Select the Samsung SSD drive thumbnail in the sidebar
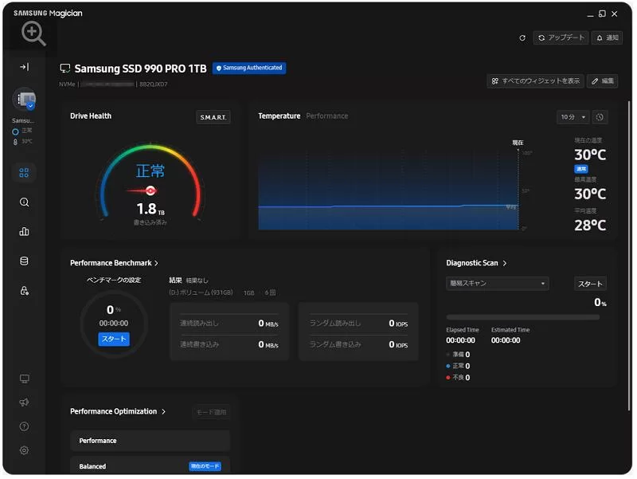This screenshot has height=479, width=637. [25, 99]
